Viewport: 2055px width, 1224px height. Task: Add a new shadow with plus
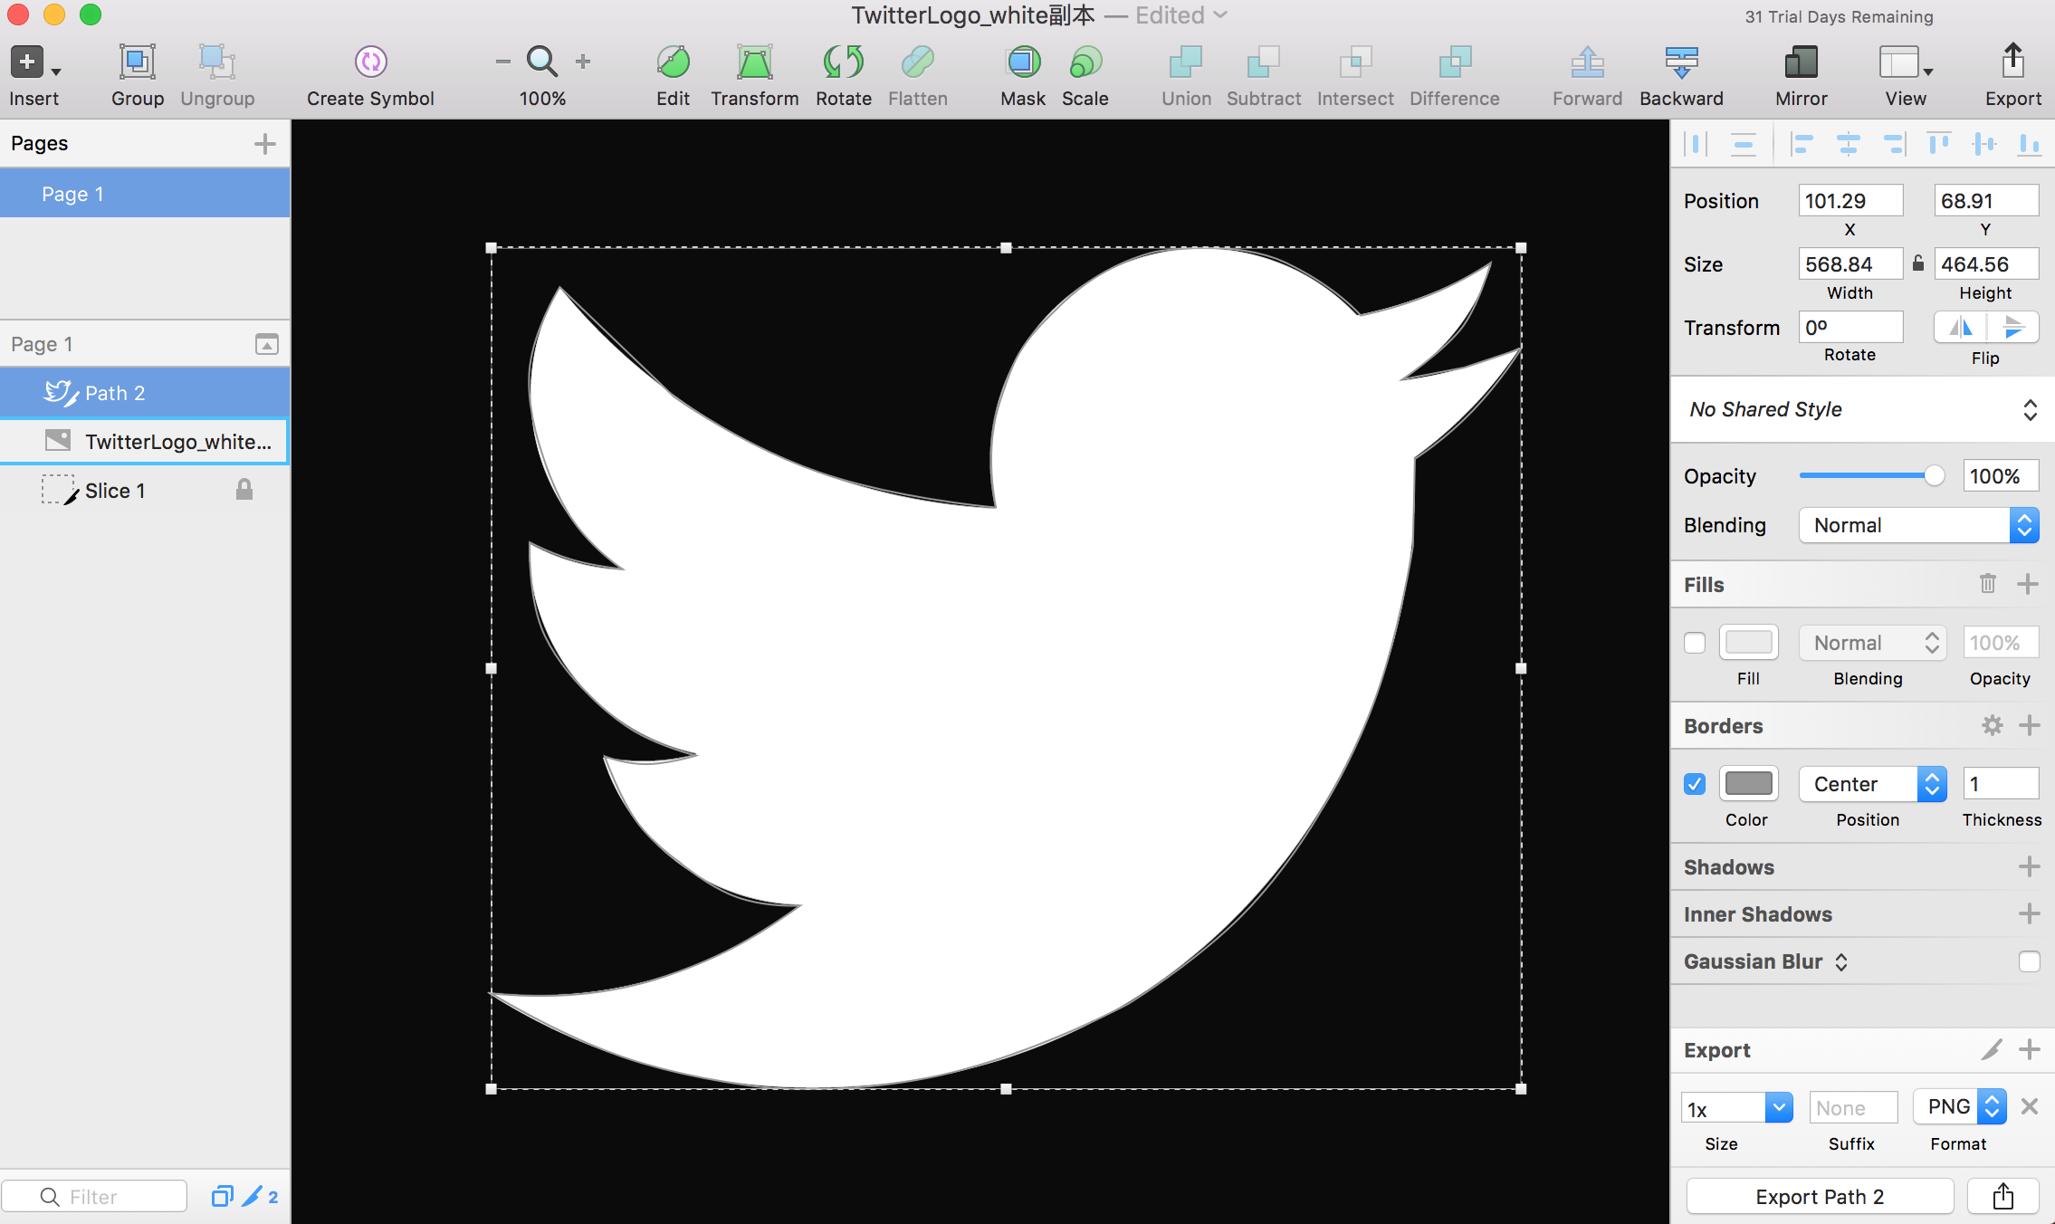tap(2029, 867)
